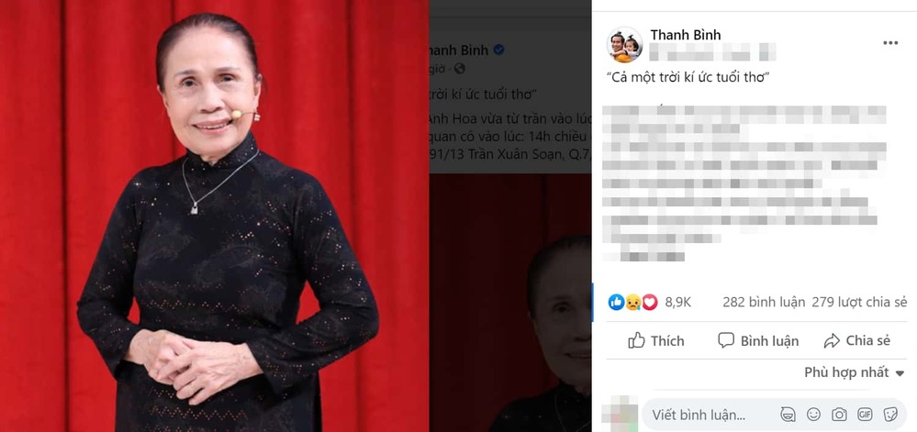Open the Thanh Bình profile name link

(x=686, y=35)
